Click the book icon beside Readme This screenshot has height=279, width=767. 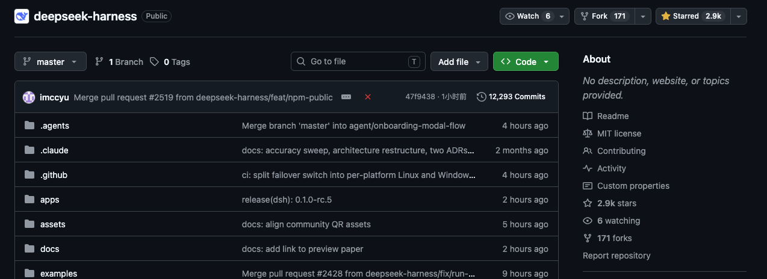pos(588,116)
